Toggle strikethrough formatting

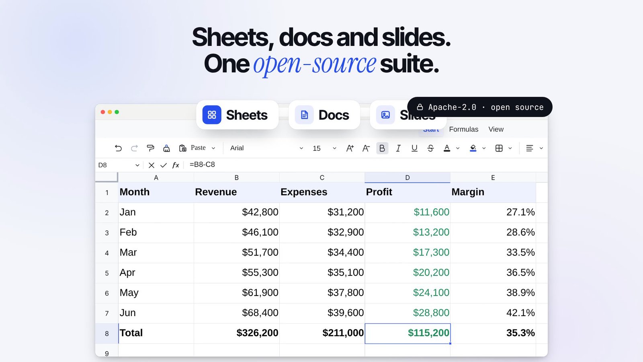pyautogui.click(x=430, y=148)
